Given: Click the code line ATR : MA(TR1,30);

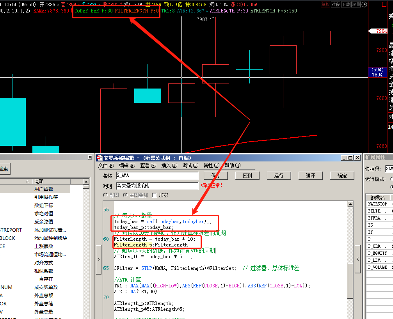Looking at the screenshot, I should [137, 292].
